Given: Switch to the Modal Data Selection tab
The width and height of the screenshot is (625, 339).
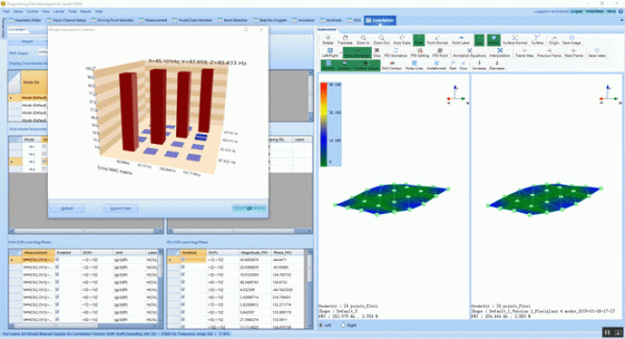Looking at the screenshot, I should point(192,20).
